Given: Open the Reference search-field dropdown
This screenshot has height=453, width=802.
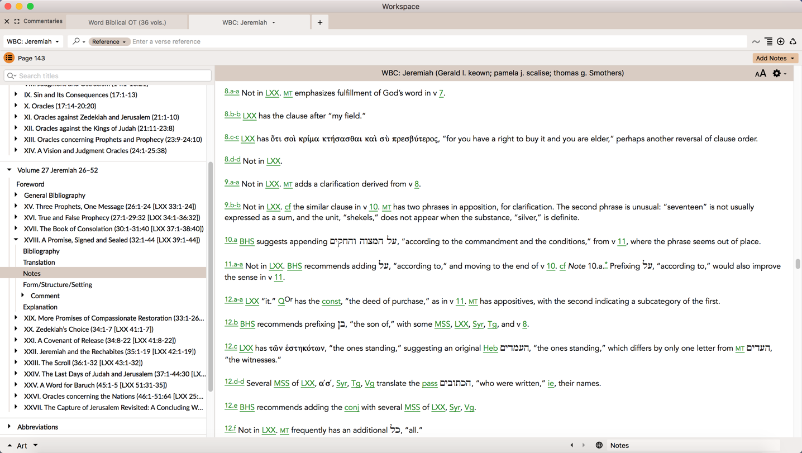Looking at the screenshot, I should 109,42.
